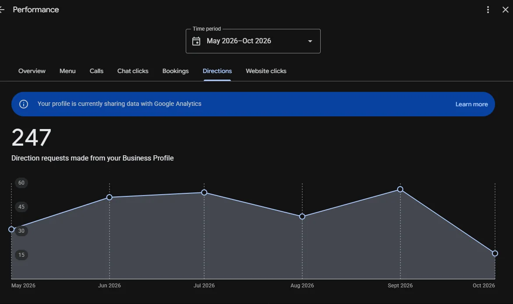Select the Chat clicks tab
This screenshot has height=304, width=513.
click(133, 71)
